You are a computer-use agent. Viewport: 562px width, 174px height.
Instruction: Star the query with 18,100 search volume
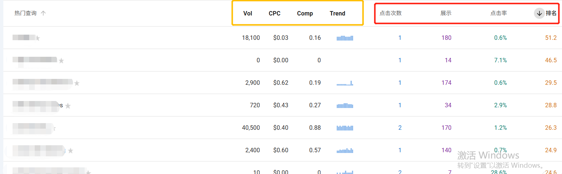tap(37, 38)
